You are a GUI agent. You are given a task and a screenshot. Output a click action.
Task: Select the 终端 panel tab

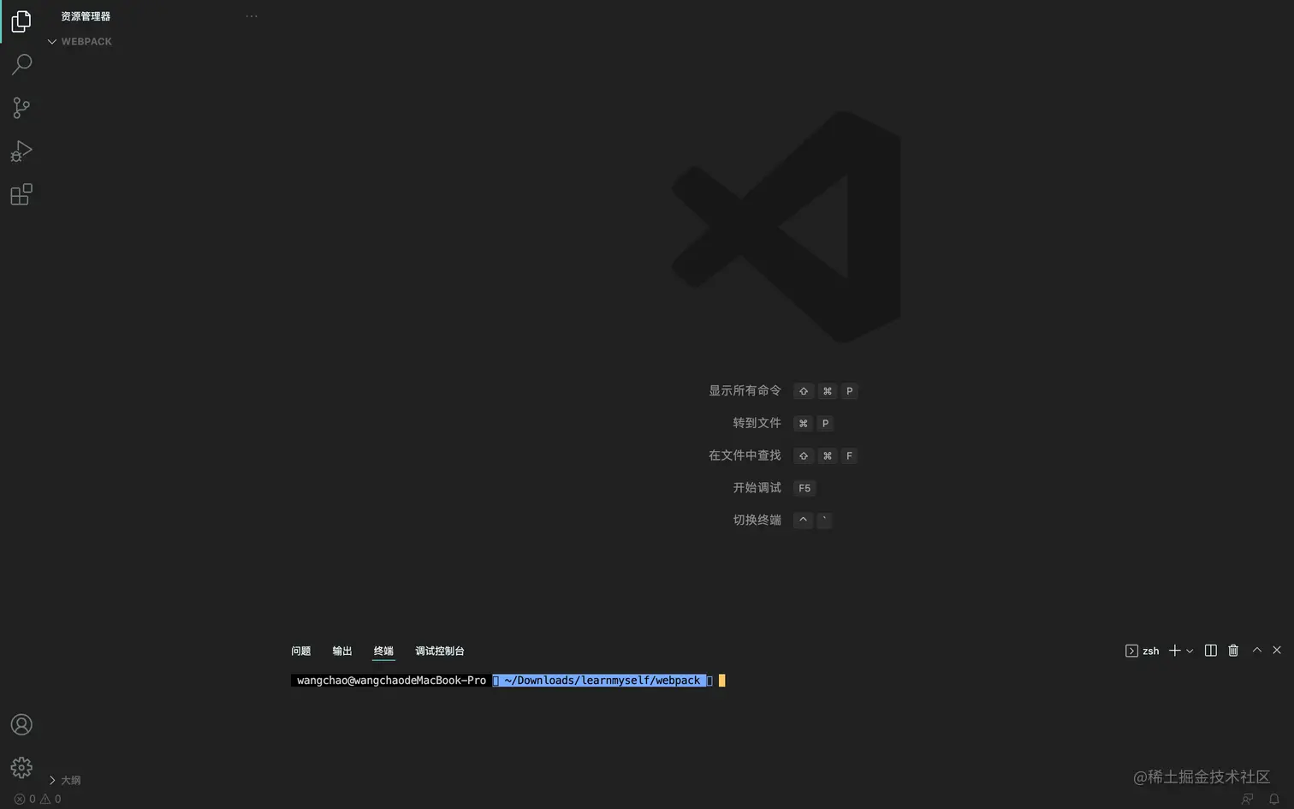(383, 651)
